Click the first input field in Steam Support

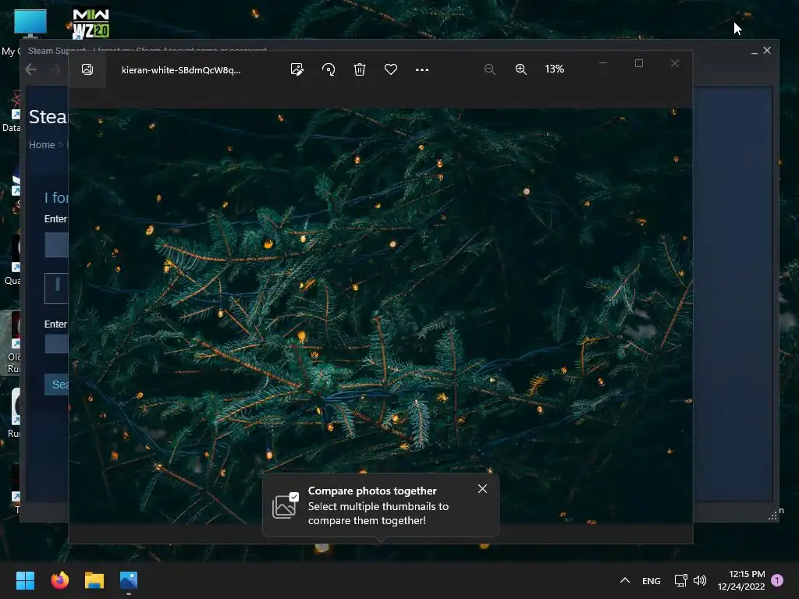click(56, 244)
